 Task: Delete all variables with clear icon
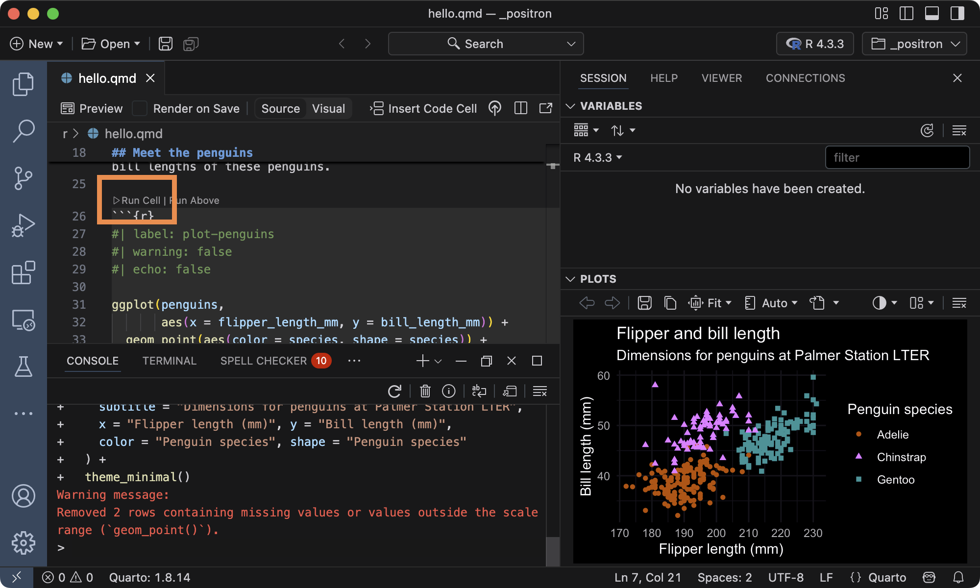click(959, 130)
